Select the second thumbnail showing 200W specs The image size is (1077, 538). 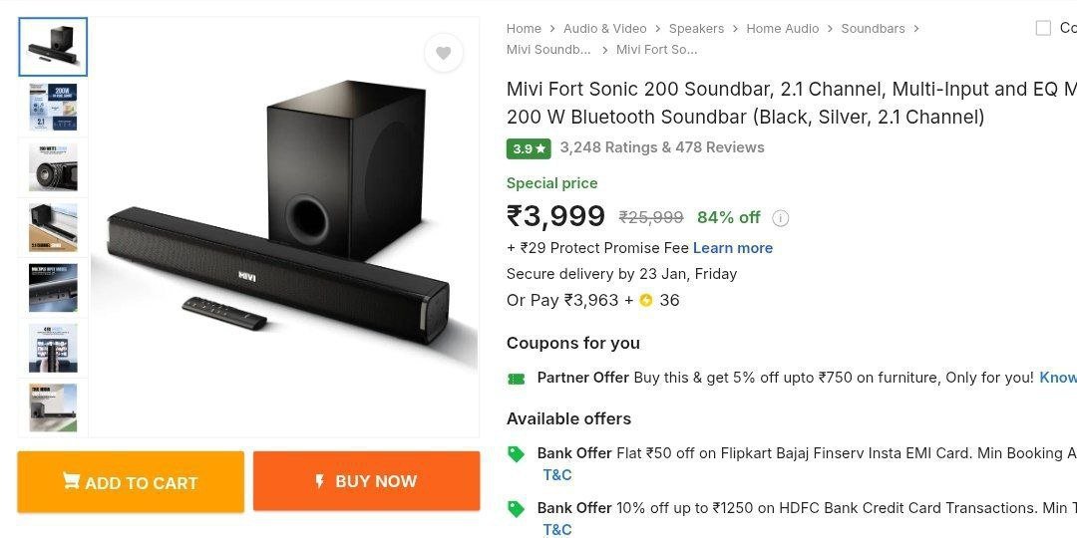click(53, 108)
